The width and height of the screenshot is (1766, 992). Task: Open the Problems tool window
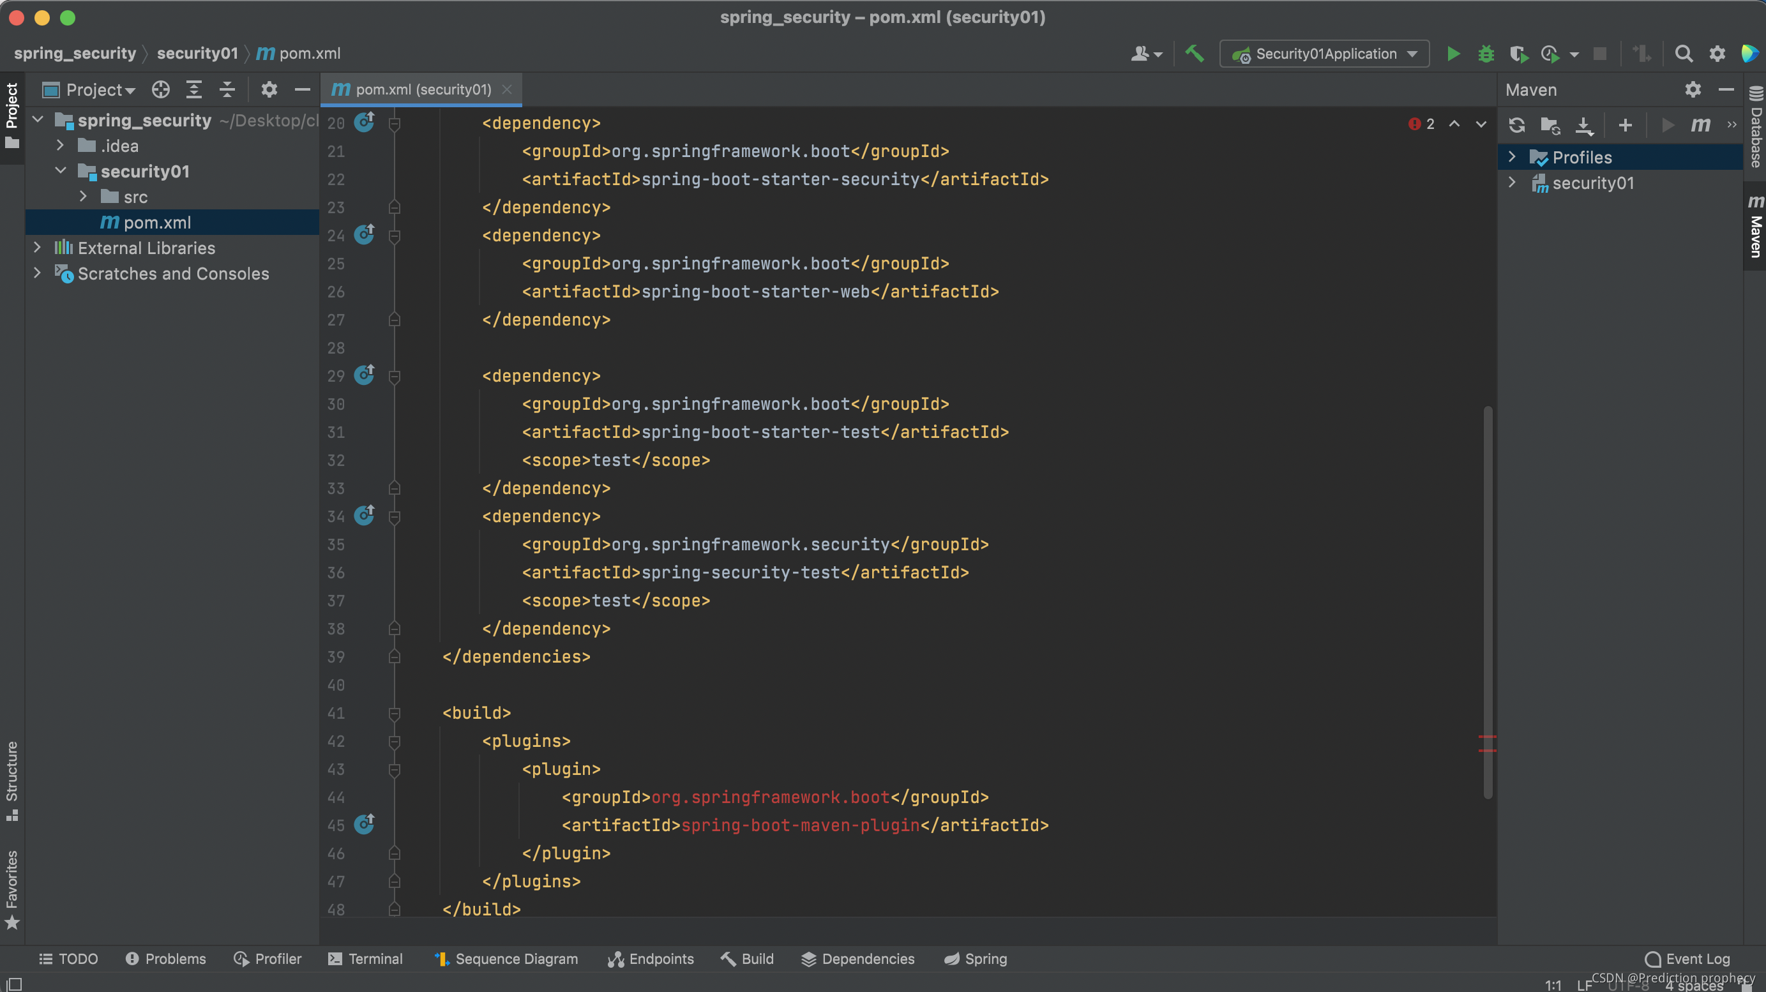(x=165, y=958)
